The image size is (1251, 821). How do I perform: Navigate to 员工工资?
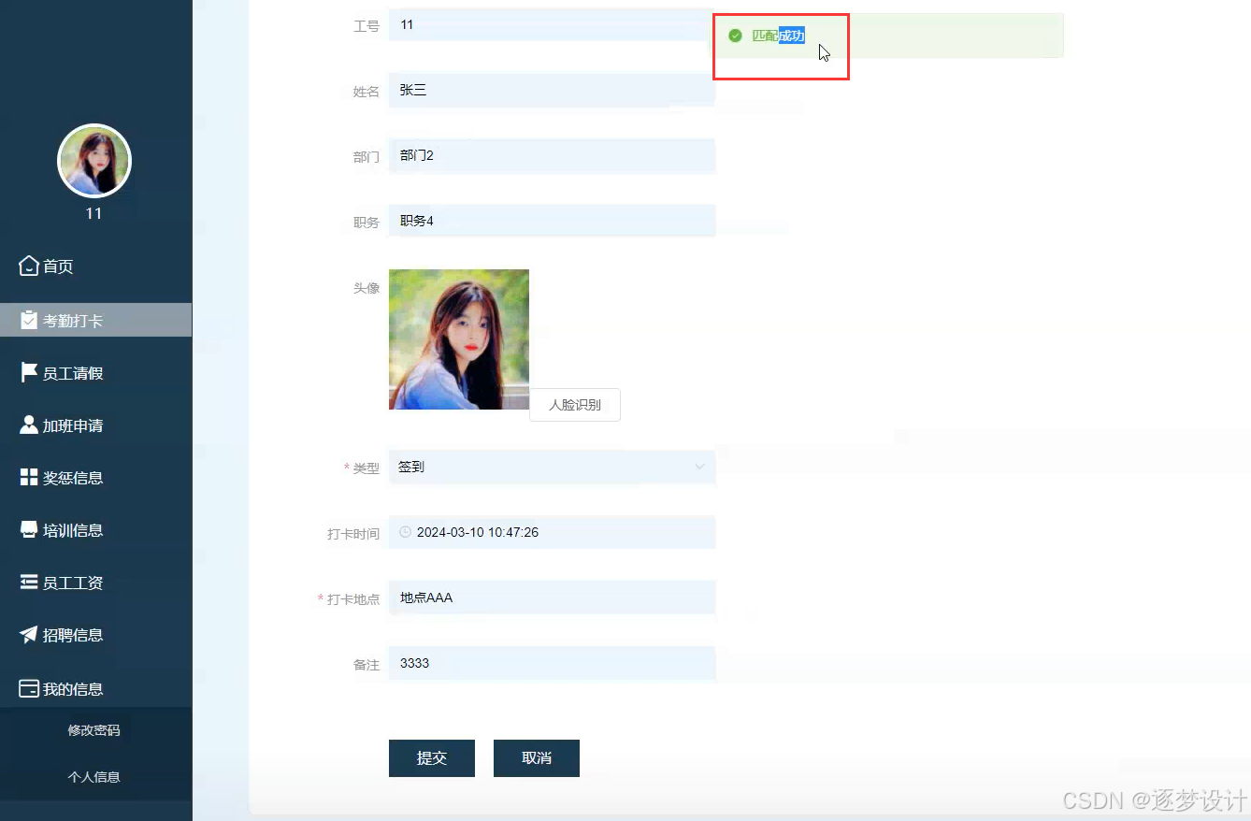pos(95,582)
